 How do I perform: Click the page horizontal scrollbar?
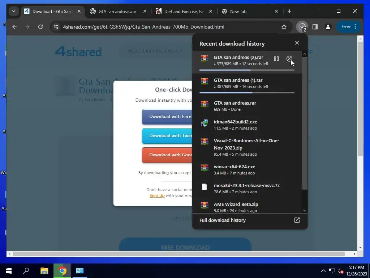pyautogui.click(x=178, y=254)
